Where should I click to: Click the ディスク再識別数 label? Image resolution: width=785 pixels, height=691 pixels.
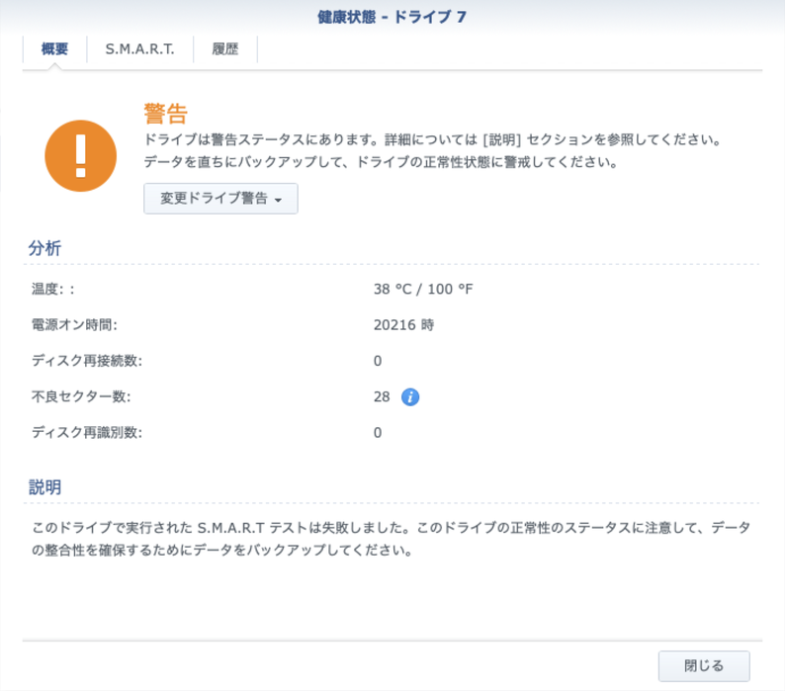(x=87, y=432)
